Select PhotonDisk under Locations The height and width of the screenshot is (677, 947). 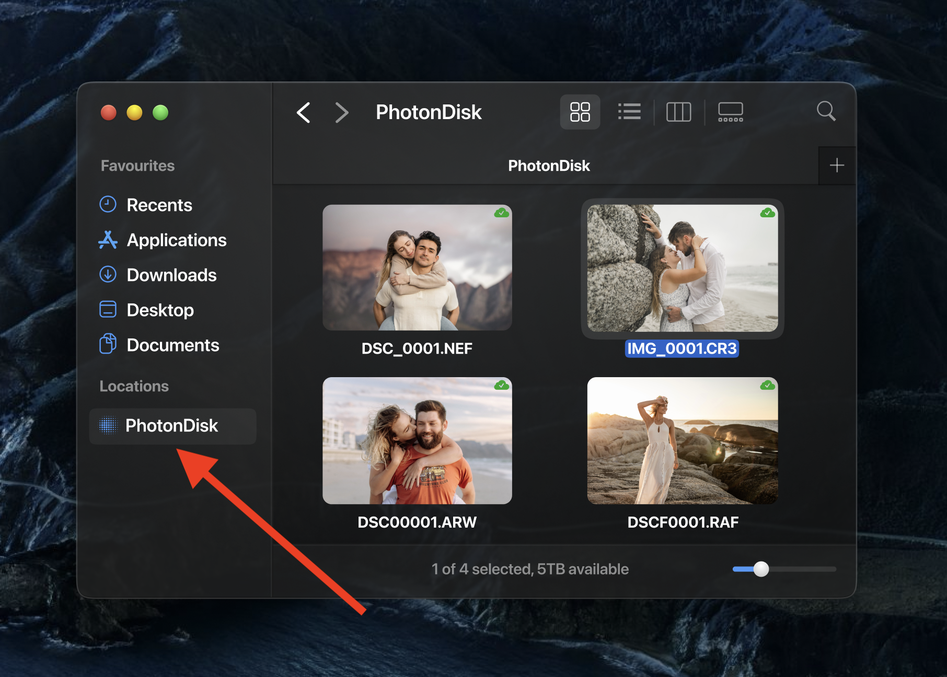pyautogui.click(x=171, y=426)
